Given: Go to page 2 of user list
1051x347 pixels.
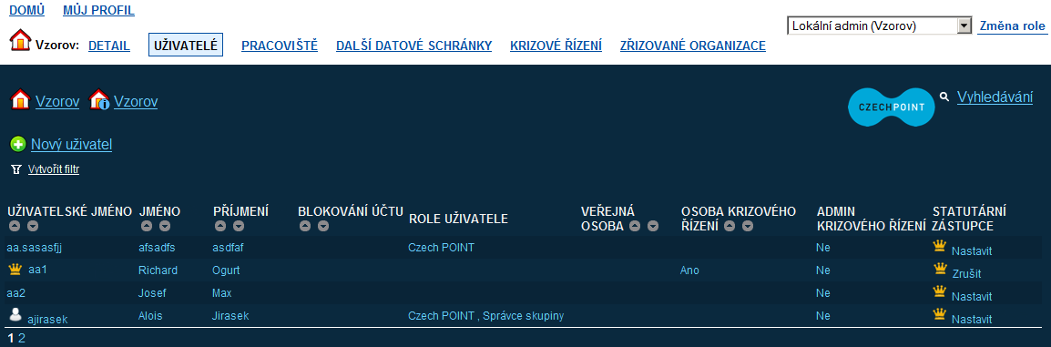Looking at the screenshot, I should click(x=22, y=338).
